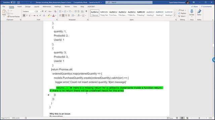Viewport: 215px width, 120px height.
Task: Switch to the Layout tab
Action: [x=37, y=7]
